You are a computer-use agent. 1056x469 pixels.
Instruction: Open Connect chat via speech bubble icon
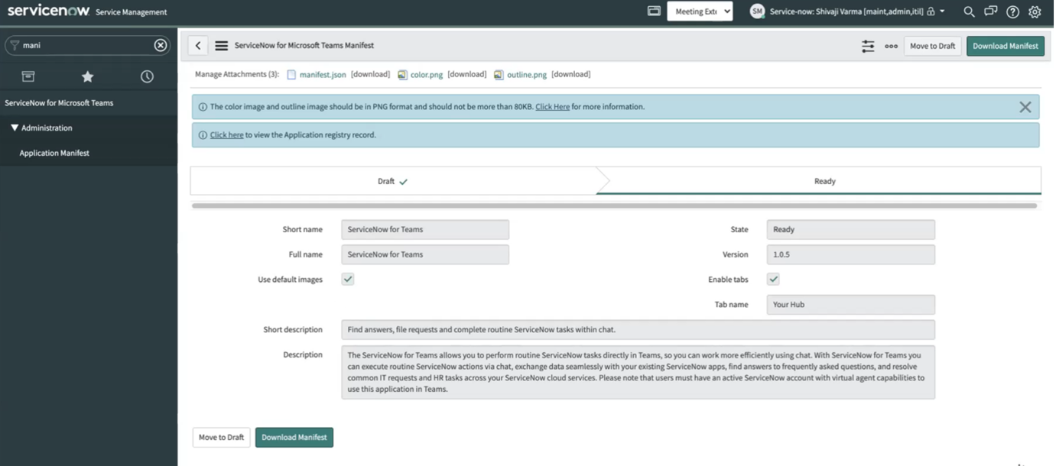tap(989, 11)
